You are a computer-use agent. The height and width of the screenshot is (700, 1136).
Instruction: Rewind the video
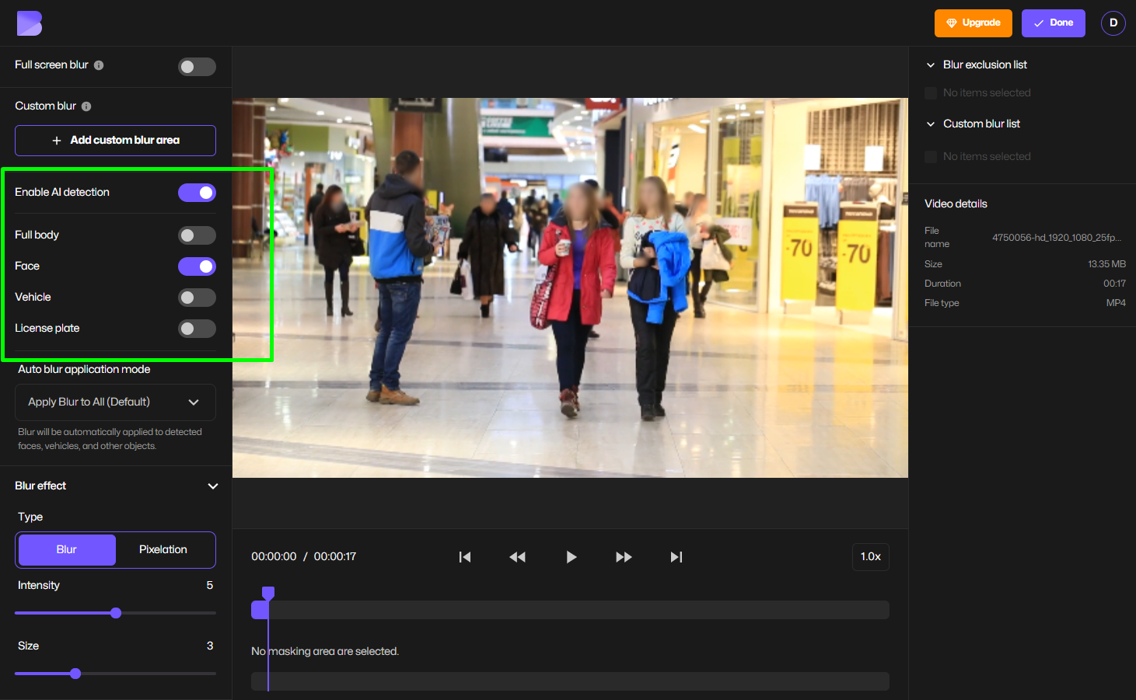(x=518, y=556)
